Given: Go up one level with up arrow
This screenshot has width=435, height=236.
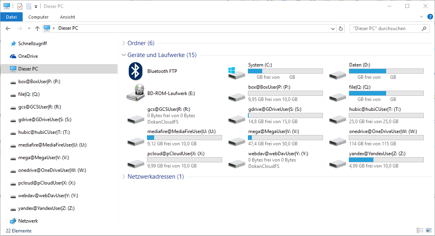Looking at the screenshot, I should (37, 28).
